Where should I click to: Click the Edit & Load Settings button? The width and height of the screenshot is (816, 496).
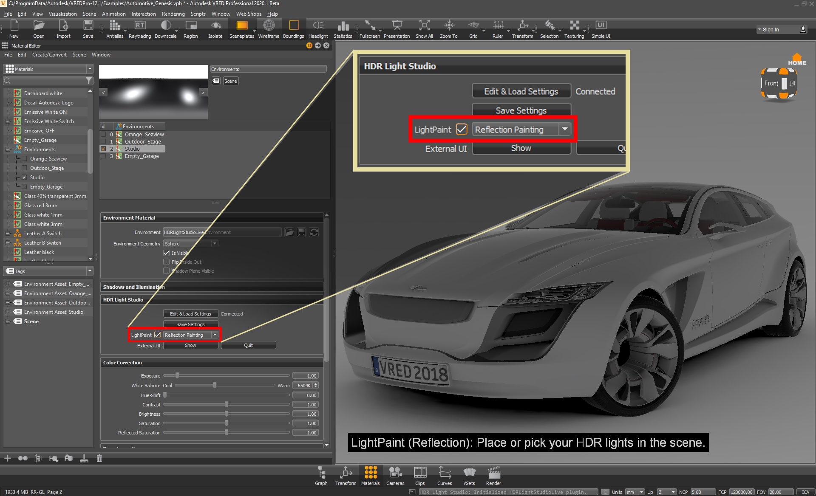pos(190,313)
